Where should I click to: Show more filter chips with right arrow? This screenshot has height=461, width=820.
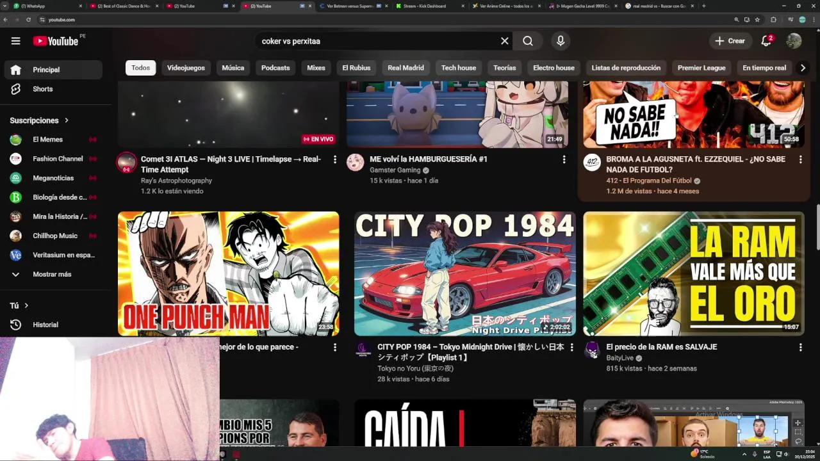point(803,68)
